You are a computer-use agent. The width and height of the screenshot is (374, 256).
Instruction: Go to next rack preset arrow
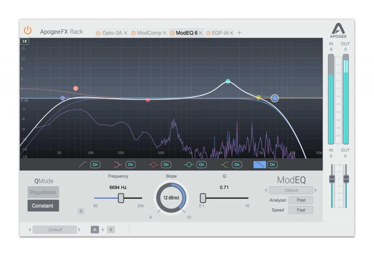point(79,229)
